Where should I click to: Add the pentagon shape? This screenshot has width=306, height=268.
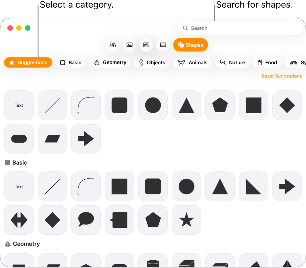click(220, 105)
